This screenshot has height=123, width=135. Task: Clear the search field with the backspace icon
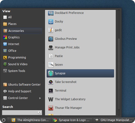pyautogui.click(x=39, y=112)
